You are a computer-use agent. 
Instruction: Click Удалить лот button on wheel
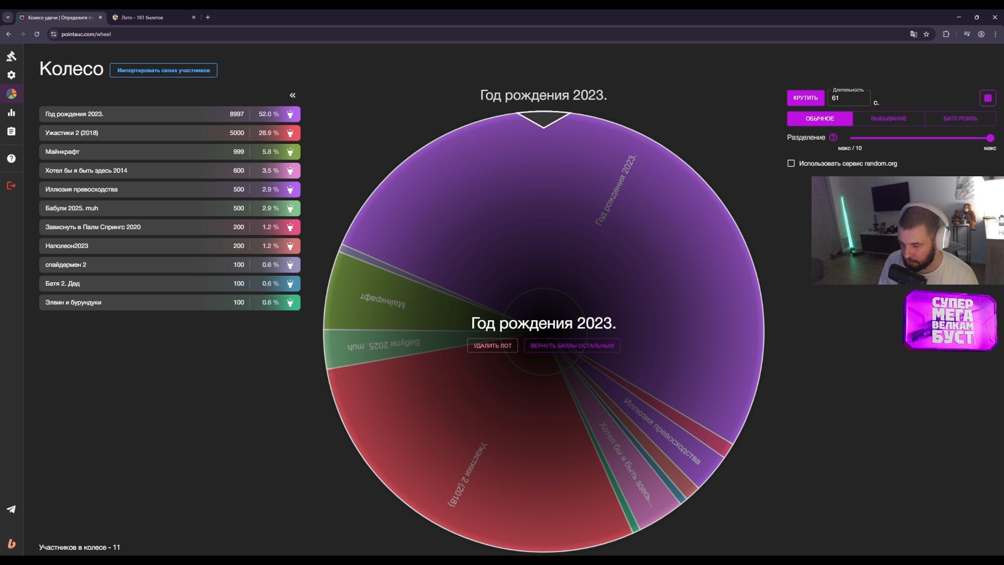[492, 346]
